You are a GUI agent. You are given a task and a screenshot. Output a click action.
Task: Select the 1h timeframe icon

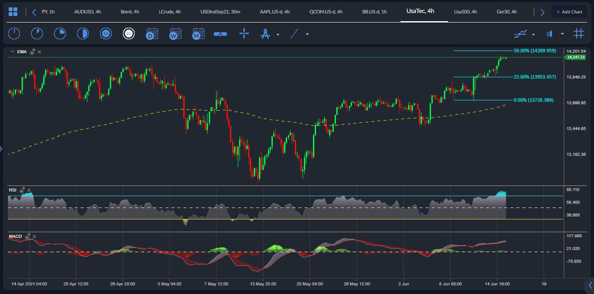[106, 34]
